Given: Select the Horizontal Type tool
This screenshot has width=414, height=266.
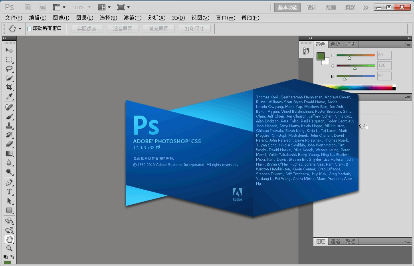Looking at the screenshot, I should (x=9, y=192).
